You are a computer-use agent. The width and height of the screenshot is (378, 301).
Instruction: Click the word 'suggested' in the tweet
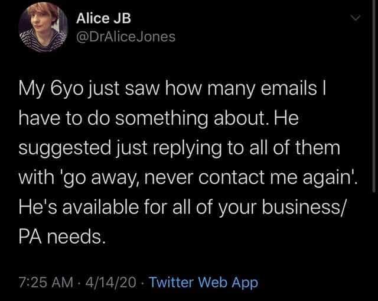[64, 150]
